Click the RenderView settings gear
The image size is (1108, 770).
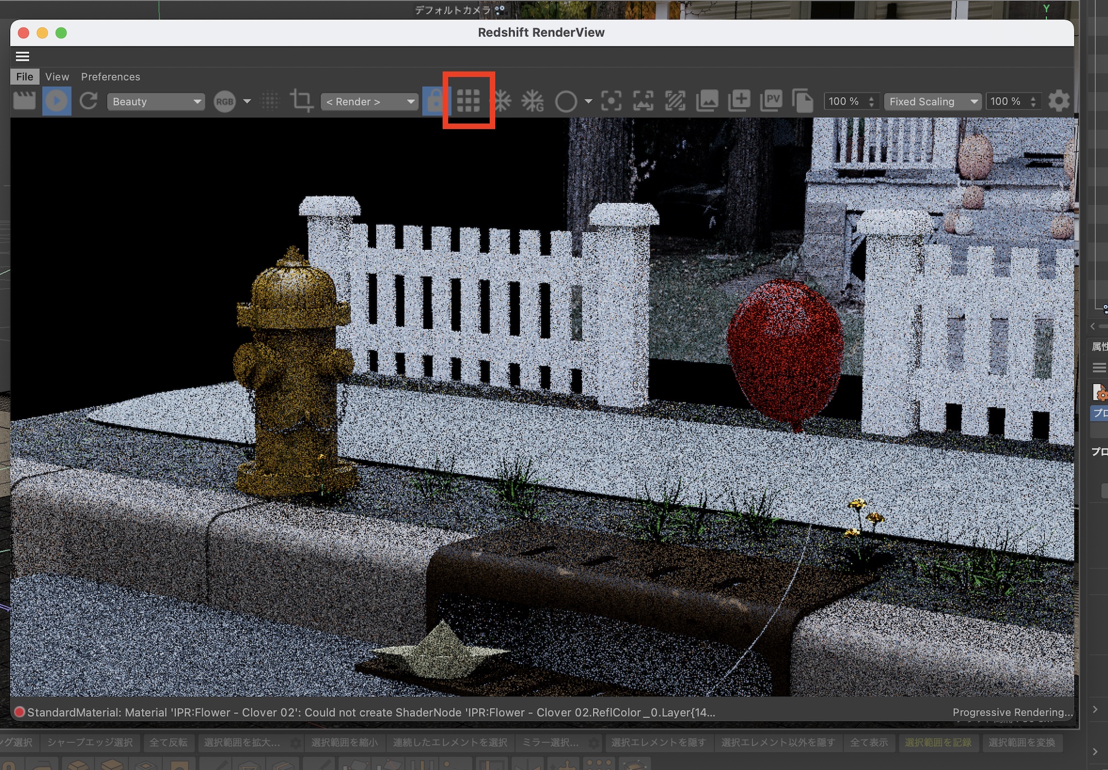coord(1059,101)
